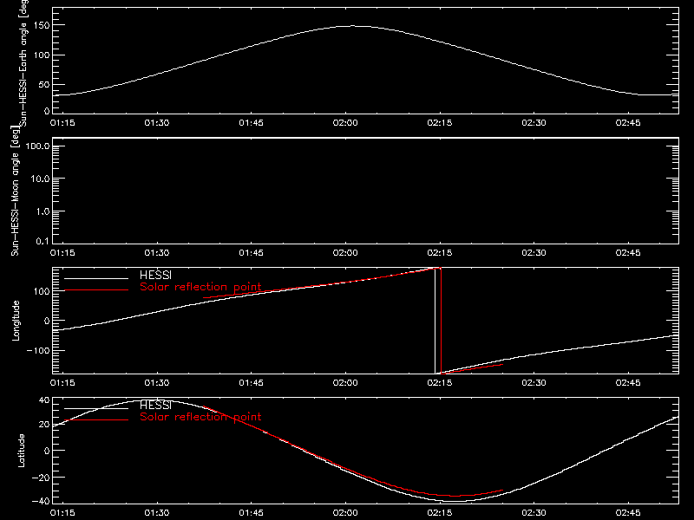Click 01:15 time label under Longitude plot
Screen dimensions: 694x520
62,382
